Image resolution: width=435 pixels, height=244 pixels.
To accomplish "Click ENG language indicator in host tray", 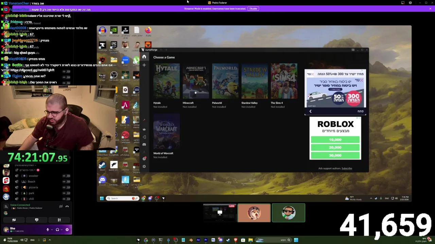I will (32, 240).
